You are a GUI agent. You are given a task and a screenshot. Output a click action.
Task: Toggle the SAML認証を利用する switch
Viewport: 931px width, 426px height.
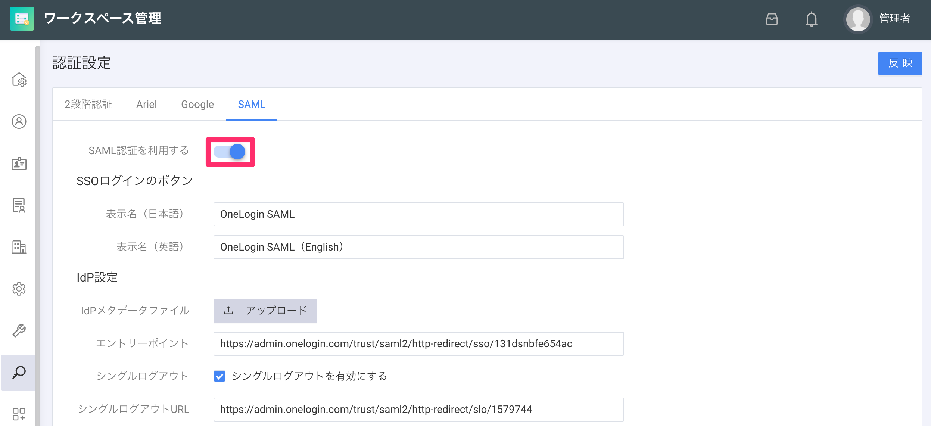click(230, 152)
